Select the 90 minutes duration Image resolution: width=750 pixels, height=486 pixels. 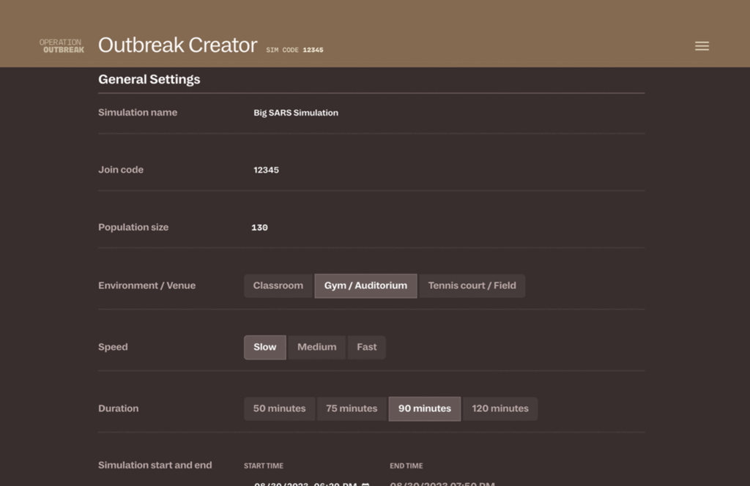coord(424,408)
